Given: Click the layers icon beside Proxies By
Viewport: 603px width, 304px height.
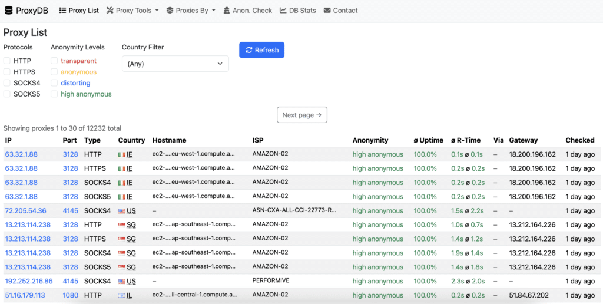Looking at the screenshot, I should (170, 11).
